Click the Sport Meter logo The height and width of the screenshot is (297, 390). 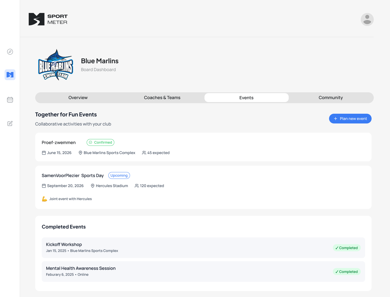(x=48, y=19)
